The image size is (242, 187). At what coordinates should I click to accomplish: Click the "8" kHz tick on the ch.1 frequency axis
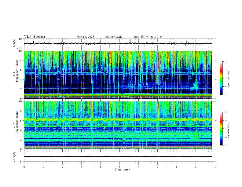click(x=21, y=61)
